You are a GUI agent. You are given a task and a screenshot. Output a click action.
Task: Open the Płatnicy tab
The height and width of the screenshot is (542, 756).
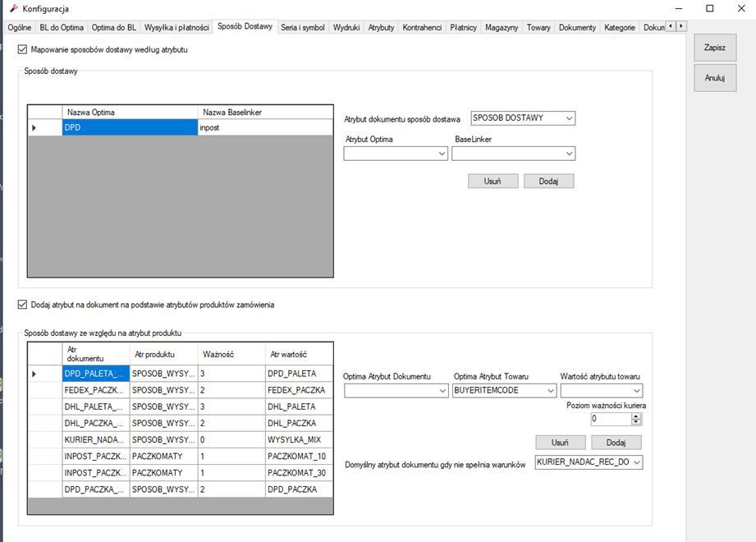click(x=463, y=27)
